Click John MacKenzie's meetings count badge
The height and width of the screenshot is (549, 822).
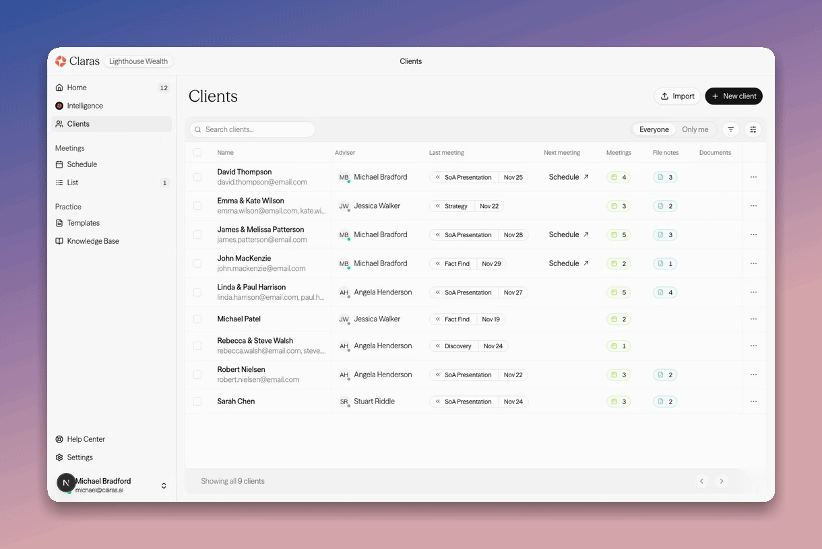tap(619, 263)
